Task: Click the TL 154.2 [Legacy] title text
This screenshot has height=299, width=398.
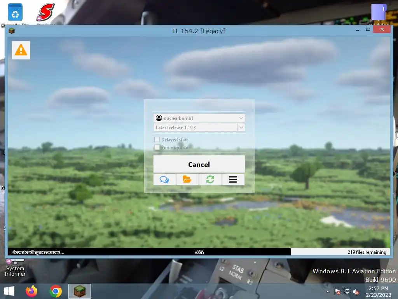Action: pos(199,31)
